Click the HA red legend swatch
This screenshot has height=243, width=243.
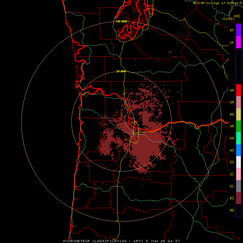pos(238,90)
